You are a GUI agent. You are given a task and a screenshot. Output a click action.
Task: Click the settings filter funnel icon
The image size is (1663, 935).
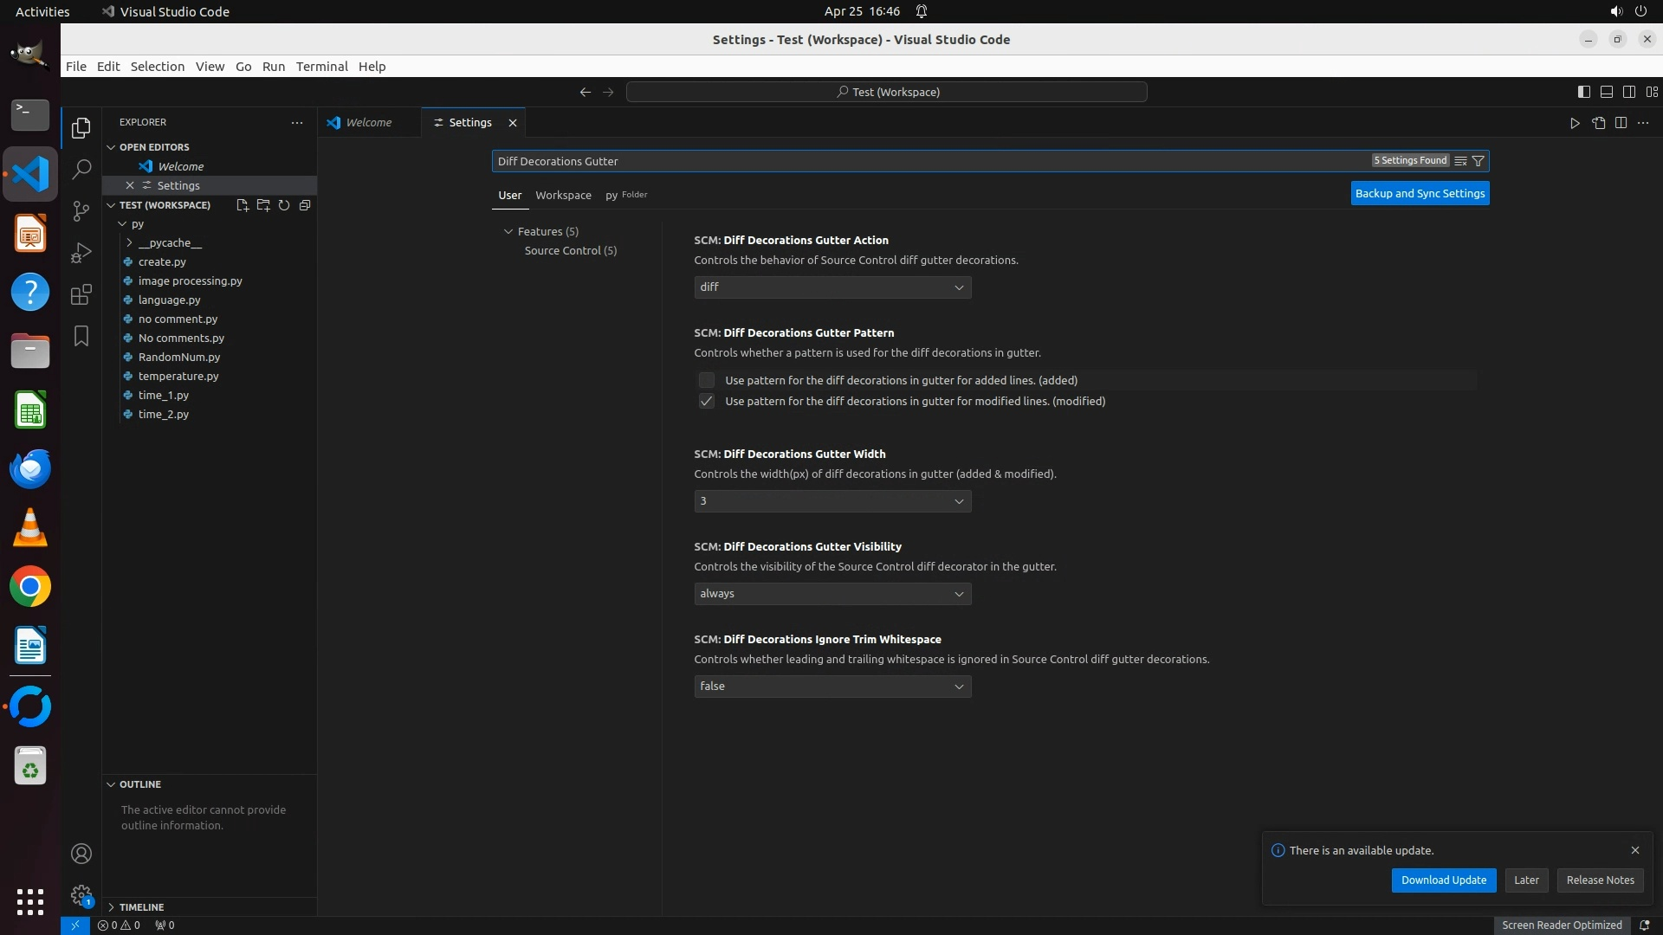tap(1479, 161)
